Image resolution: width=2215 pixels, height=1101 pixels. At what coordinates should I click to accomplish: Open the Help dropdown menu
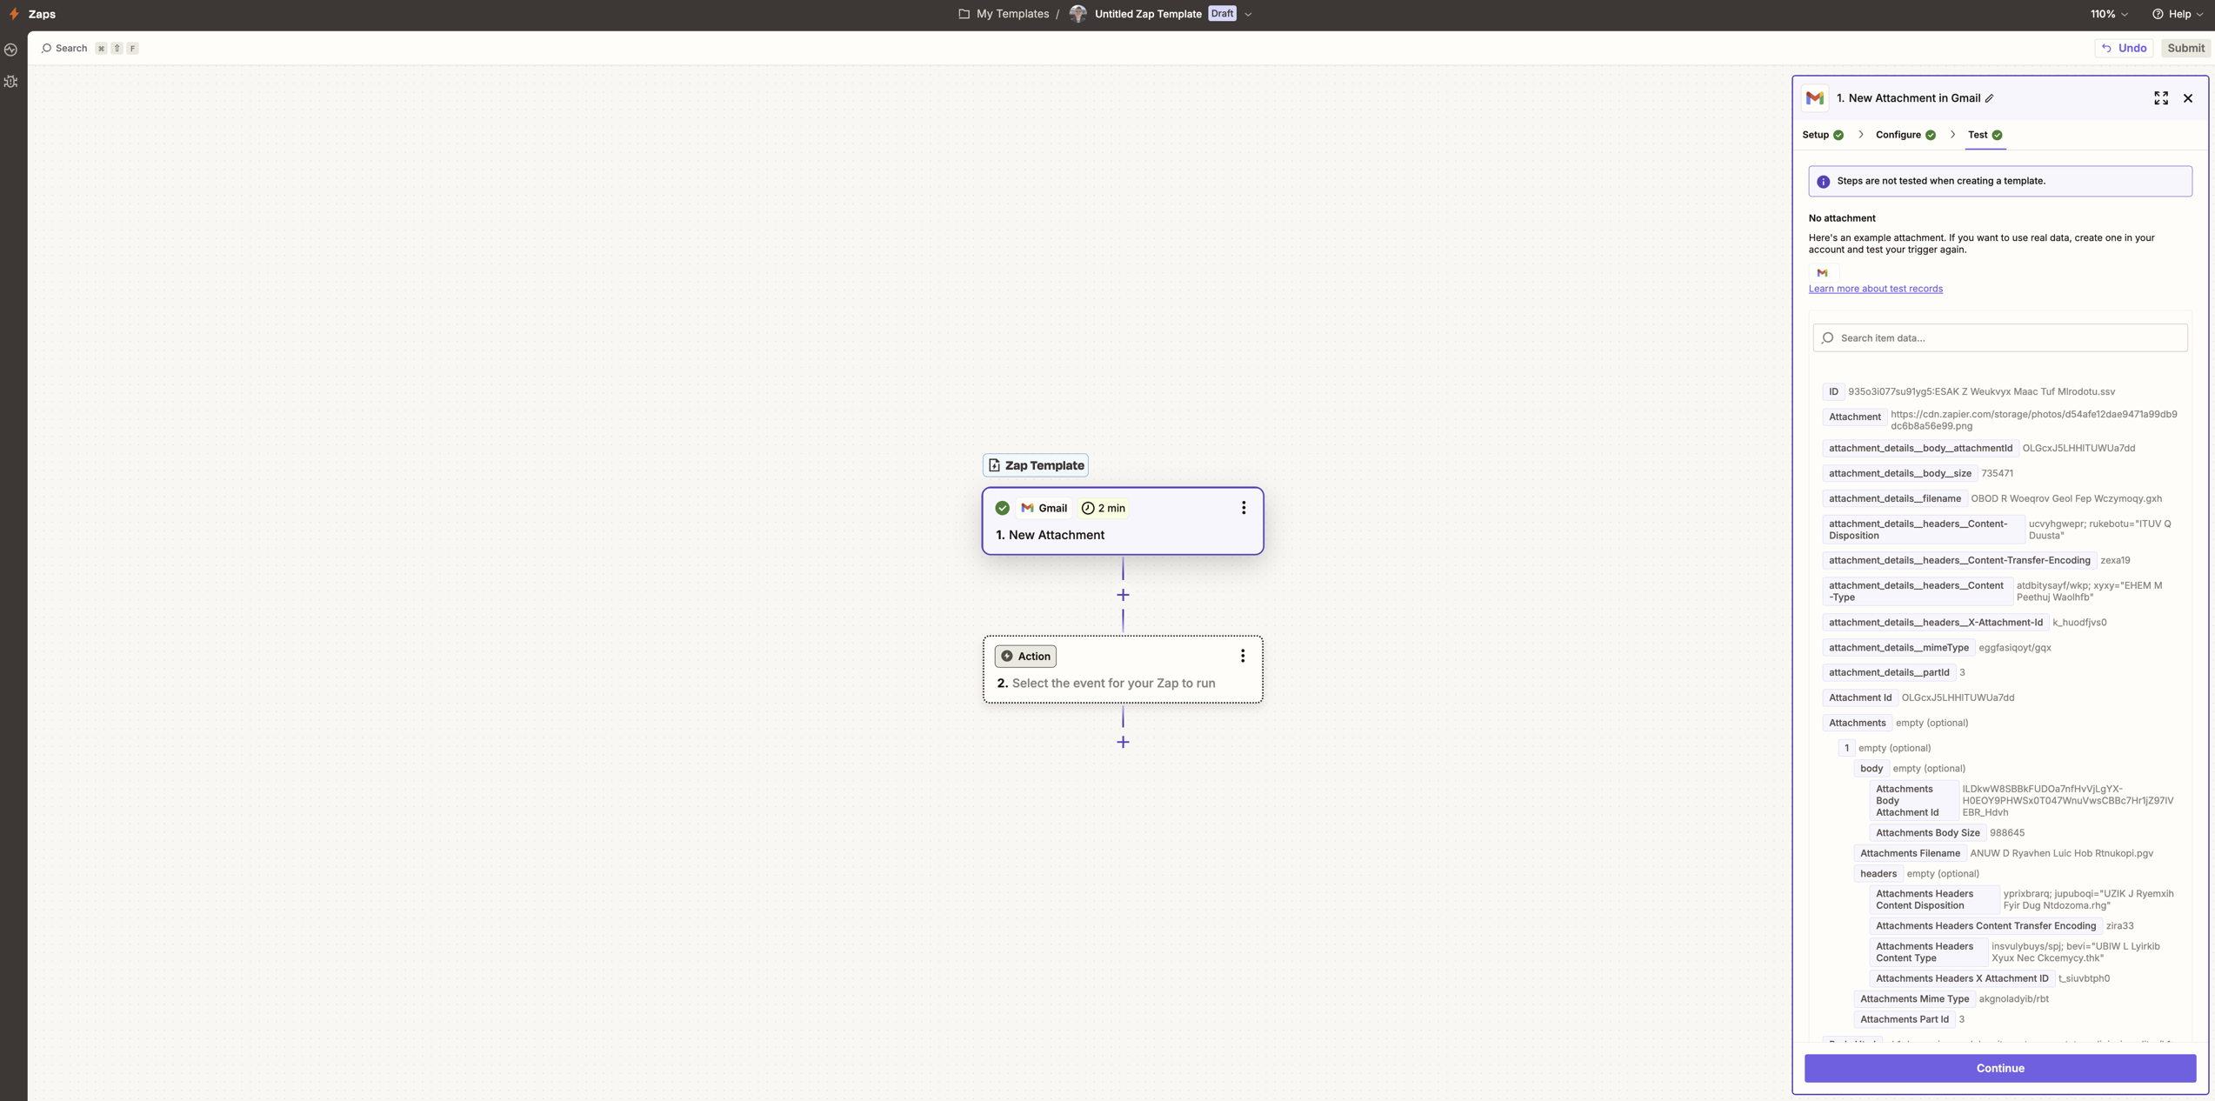tap(2178, 14)
